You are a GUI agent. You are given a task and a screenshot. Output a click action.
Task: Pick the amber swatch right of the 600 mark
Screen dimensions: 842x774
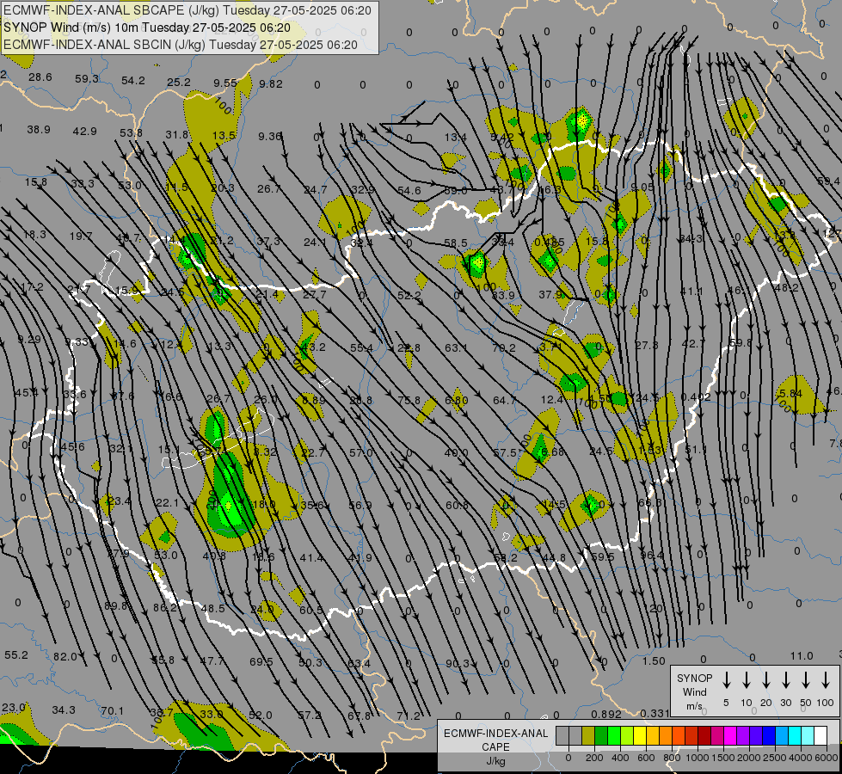[653, 736]
